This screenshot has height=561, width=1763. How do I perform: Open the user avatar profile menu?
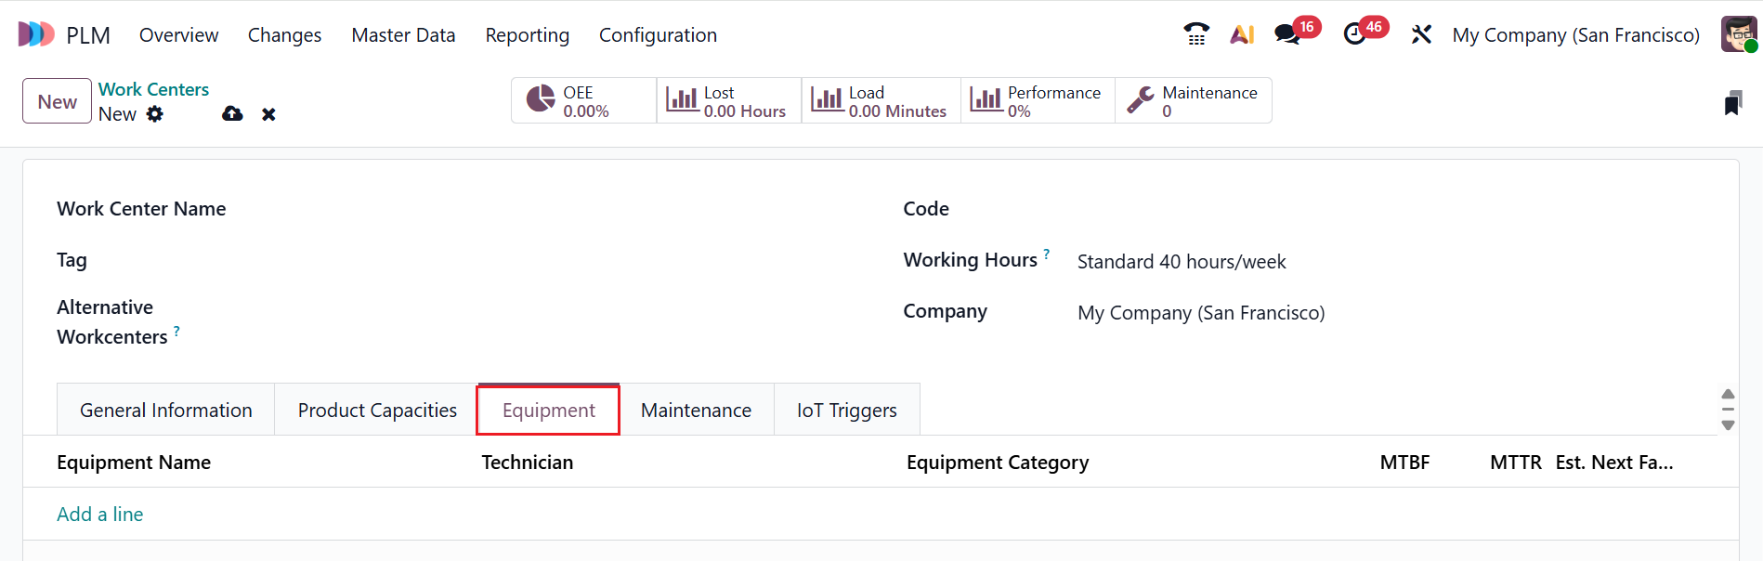coord(1739,34)
